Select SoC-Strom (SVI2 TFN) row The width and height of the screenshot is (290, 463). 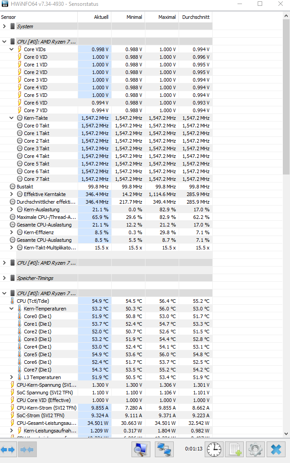[106, 415]
